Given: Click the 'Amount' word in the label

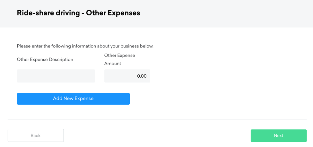Looking at the screenshot, I should tap(113, 64).
